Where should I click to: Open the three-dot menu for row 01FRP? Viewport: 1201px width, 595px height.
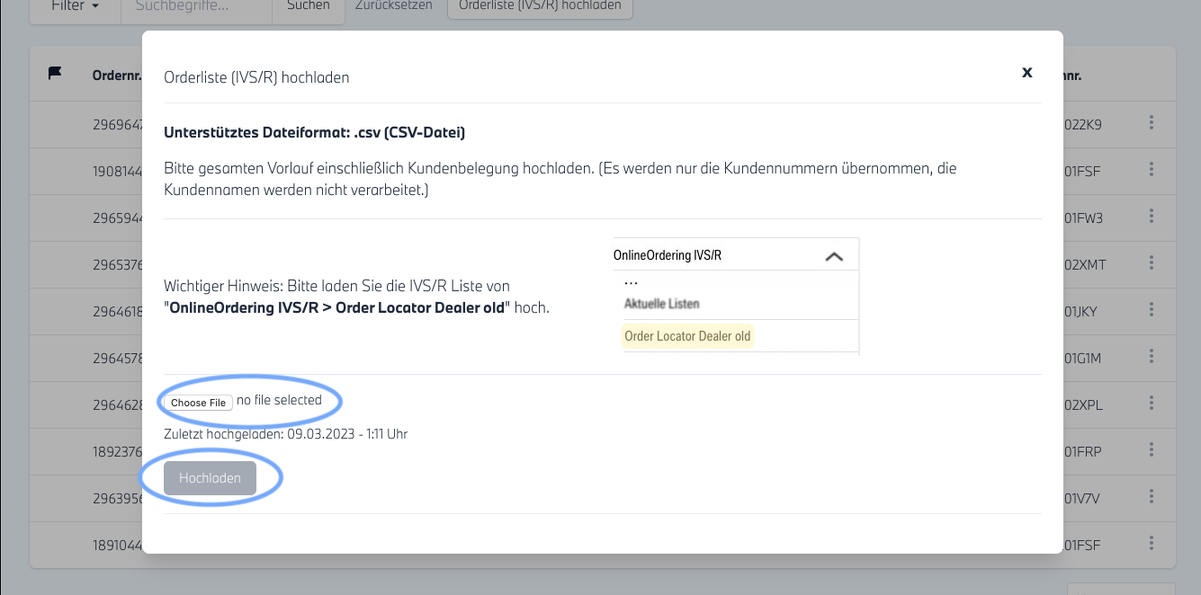[x=1152, y=450]
